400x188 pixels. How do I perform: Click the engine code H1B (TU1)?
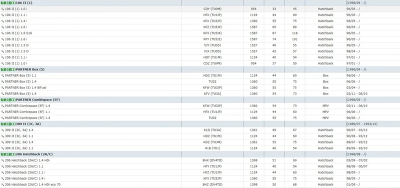tap(212, 148)
